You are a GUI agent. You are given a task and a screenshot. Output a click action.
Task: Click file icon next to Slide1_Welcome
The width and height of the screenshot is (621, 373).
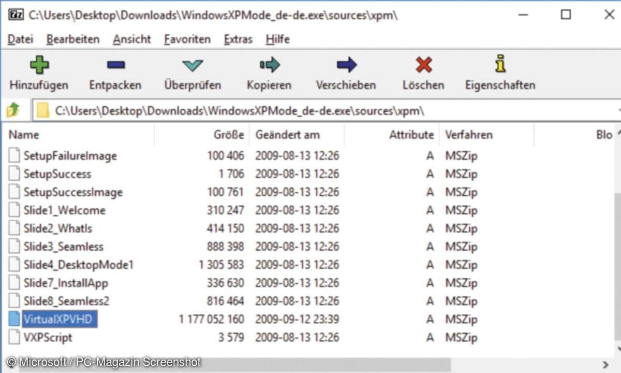[14, 210]
